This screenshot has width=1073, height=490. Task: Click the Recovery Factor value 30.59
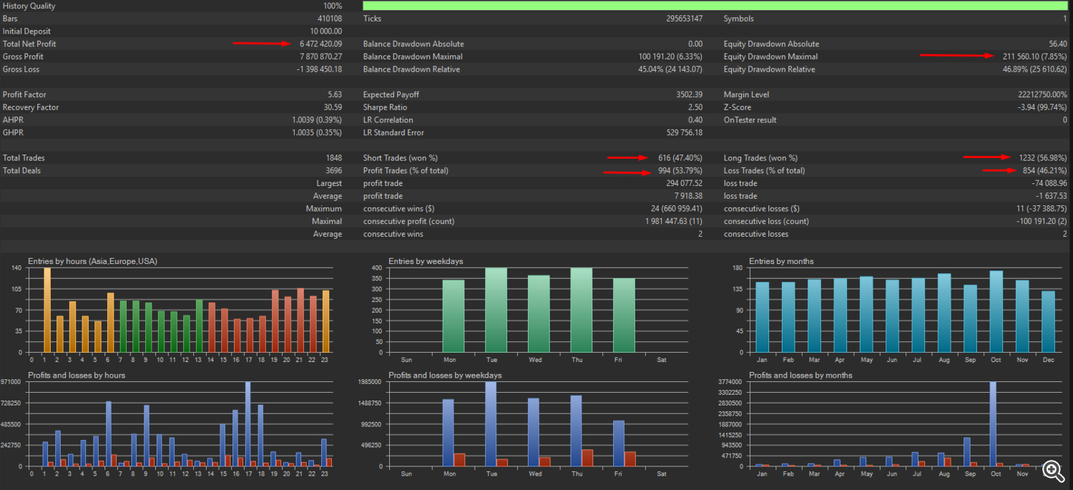click(x=333, y=107)
